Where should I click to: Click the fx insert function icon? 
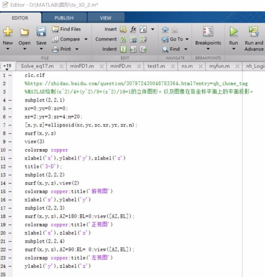[133, 29]
